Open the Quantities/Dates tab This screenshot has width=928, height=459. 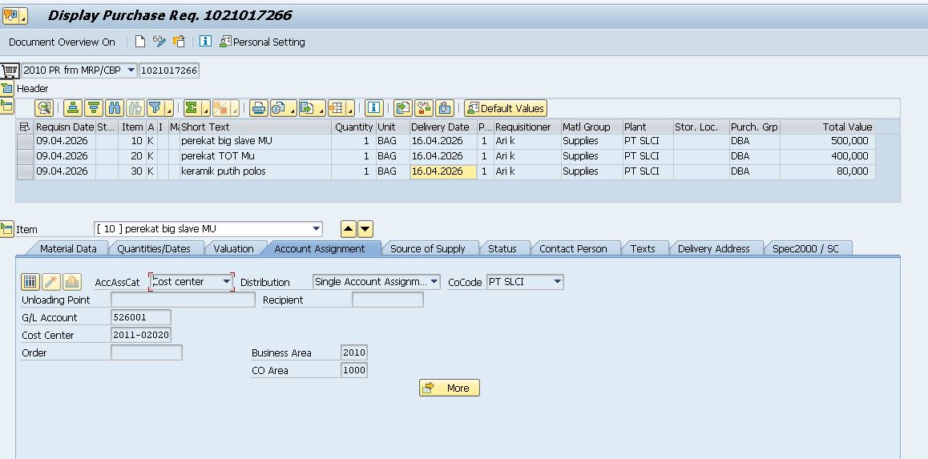[154, 248]
